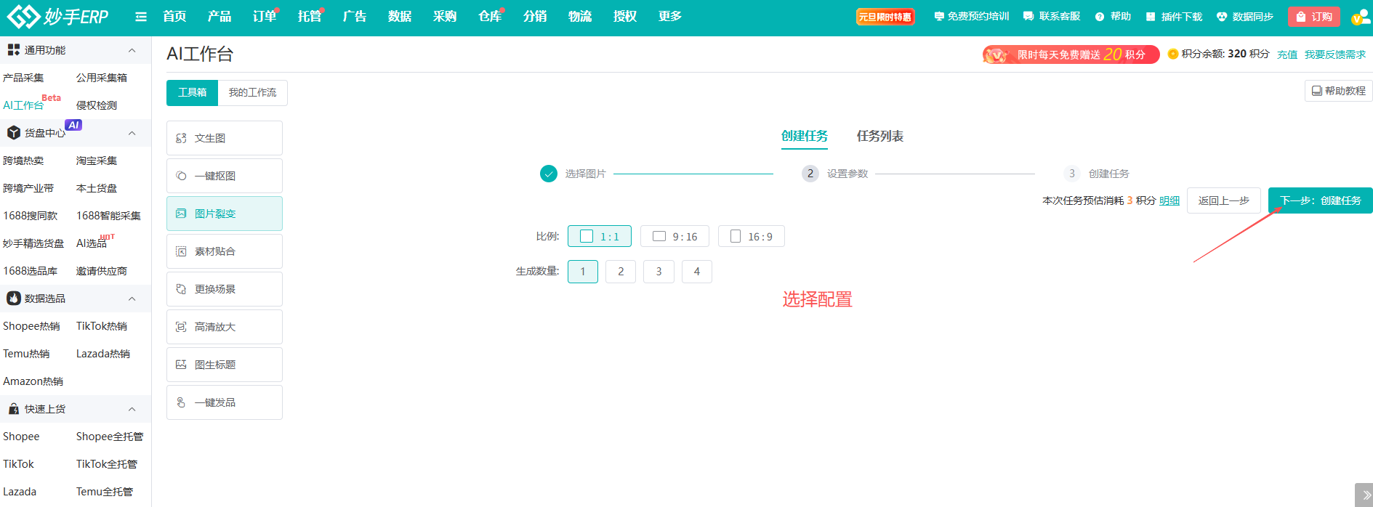
Task: Click the sidebar collapse hamburger icon
Action: tap(141, 17)
